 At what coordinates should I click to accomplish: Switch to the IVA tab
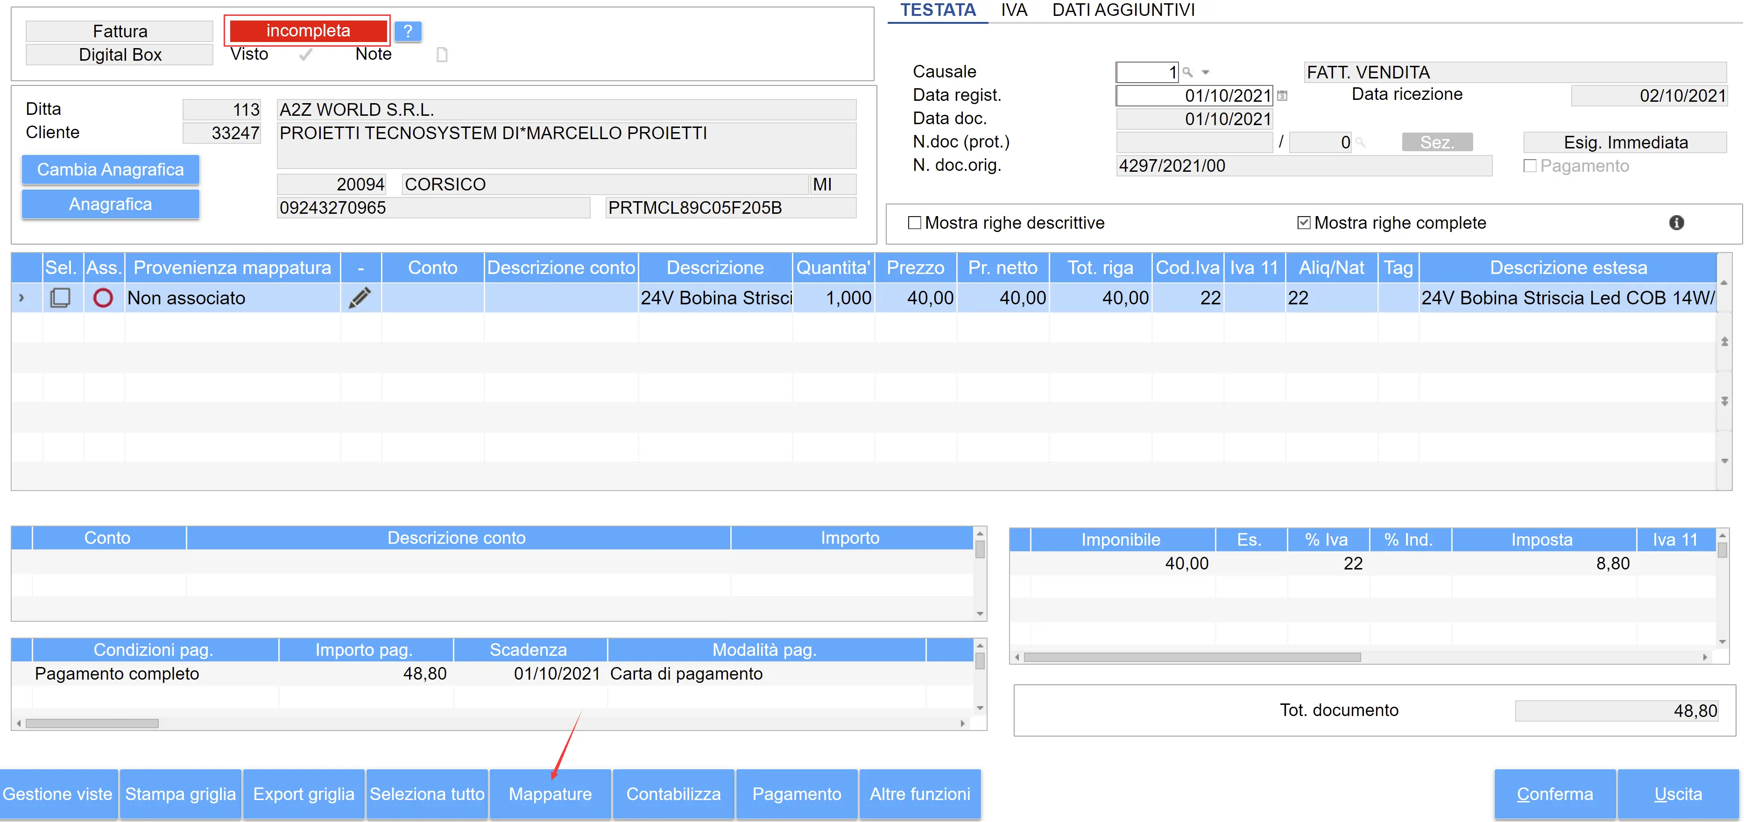point(1014,10)
